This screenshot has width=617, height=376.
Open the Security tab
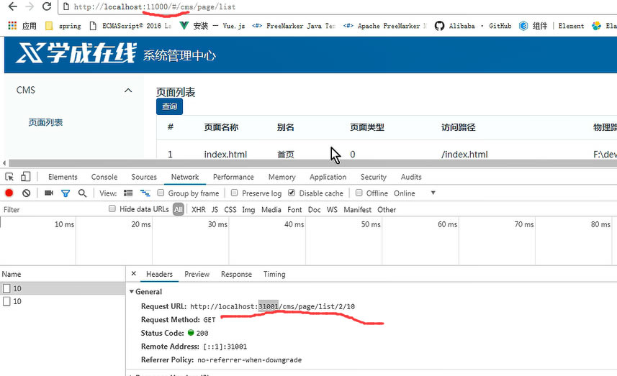pos(374,177)
